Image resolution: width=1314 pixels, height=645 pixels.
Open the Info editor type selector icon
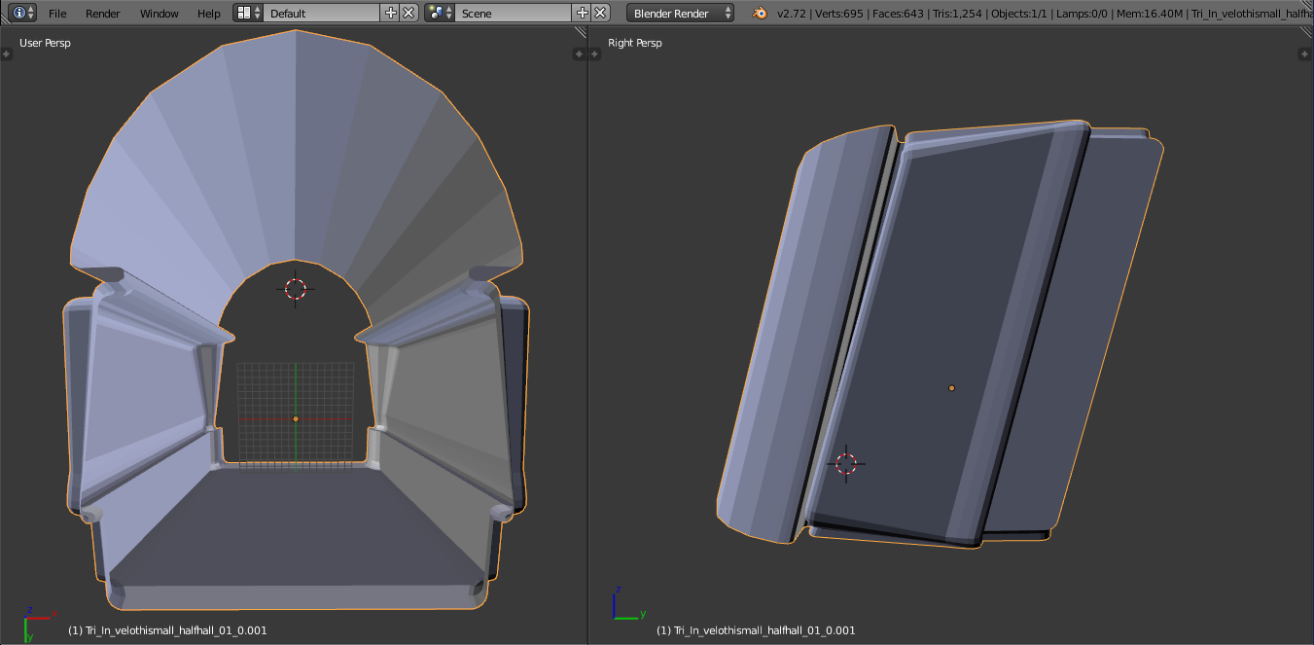point(23,13)
